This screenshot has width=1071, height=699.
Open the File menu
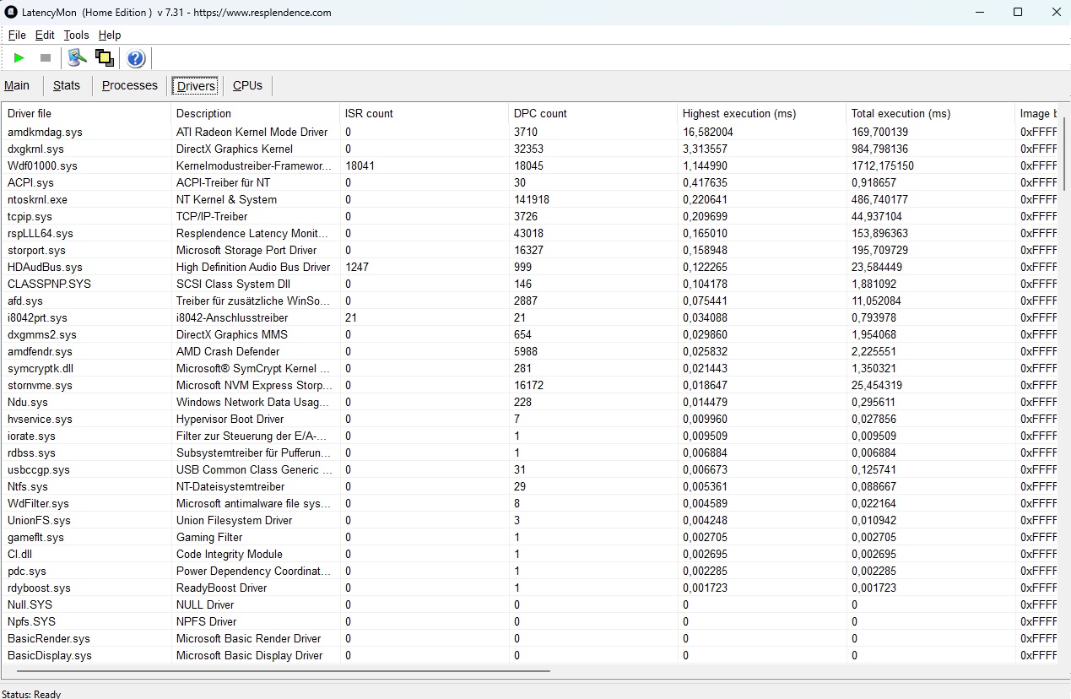17,35
